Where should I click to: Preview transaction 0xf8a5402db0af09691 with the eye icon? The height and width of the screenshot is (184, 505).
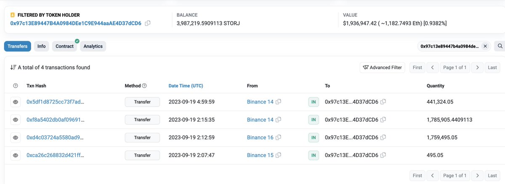coord(16,120)
